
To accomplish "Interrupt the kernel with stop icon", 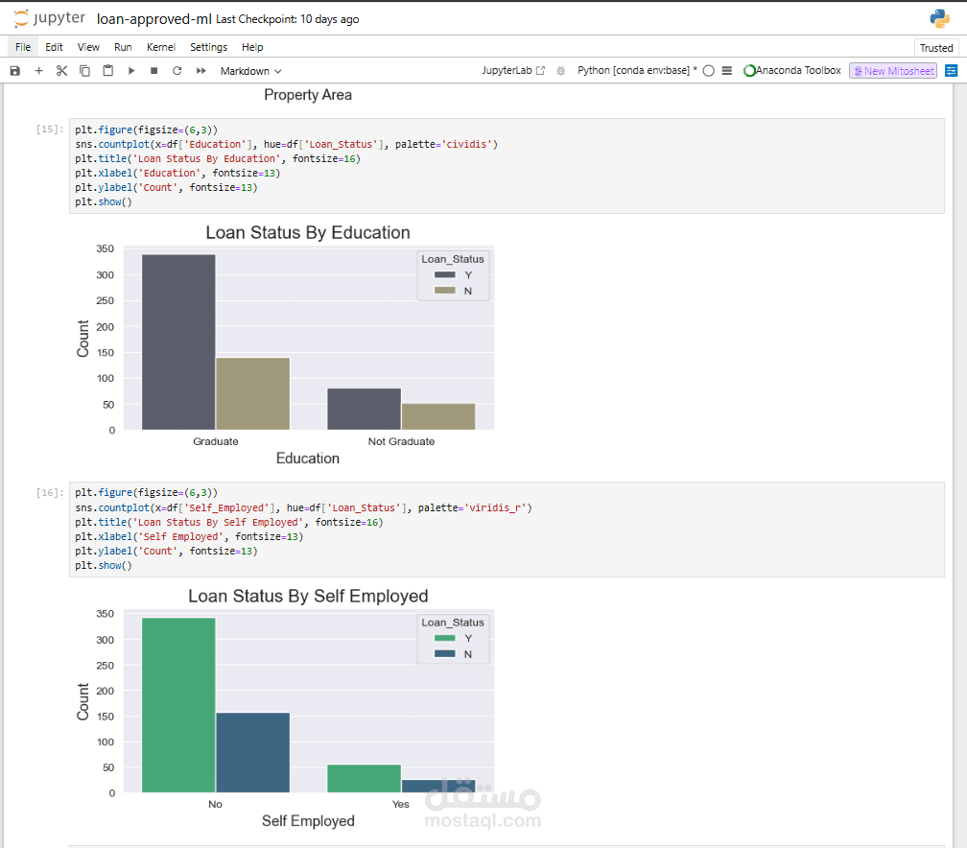I will [x=153, y=71].
